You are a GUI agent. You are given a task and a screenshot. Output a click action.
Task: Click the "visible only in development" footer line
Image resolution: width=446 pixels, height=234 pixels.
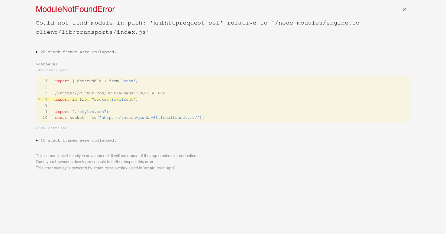pos(116,156)
